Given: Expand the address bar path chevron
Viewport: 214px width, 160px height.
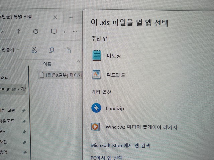Looking at the screenshot, I should pos(65,32).
